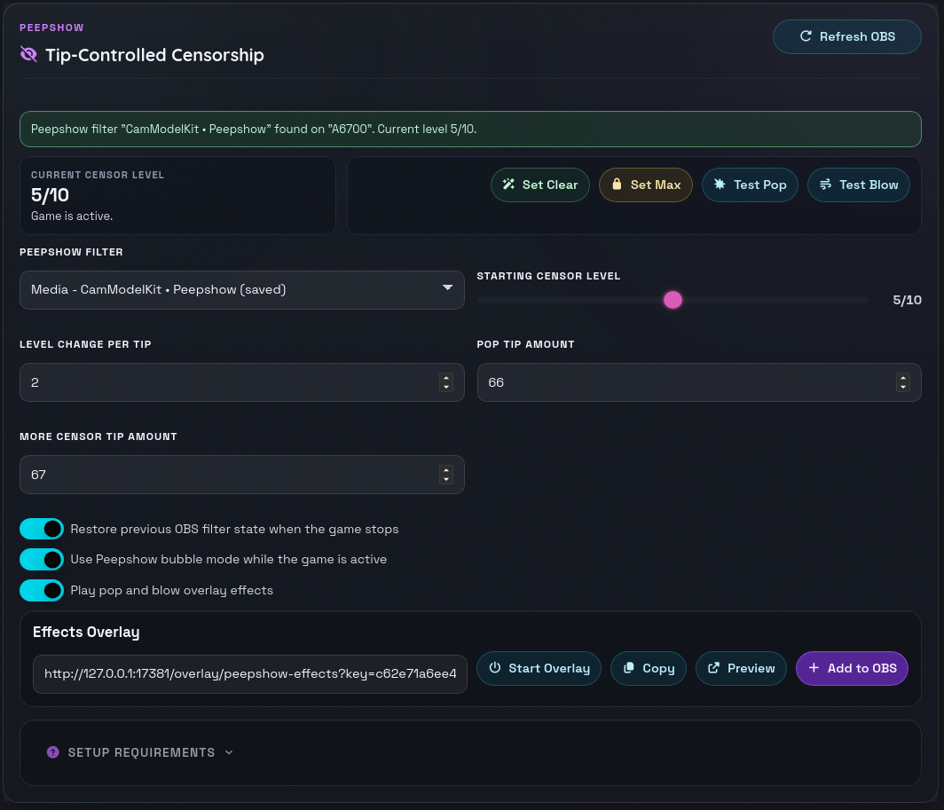Click the crossed-eye censorship icon

28,55
